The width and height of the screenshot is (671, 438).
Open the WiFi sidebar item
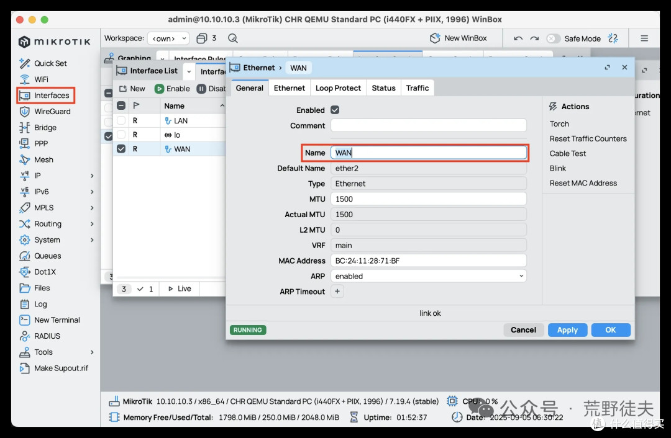34,79
